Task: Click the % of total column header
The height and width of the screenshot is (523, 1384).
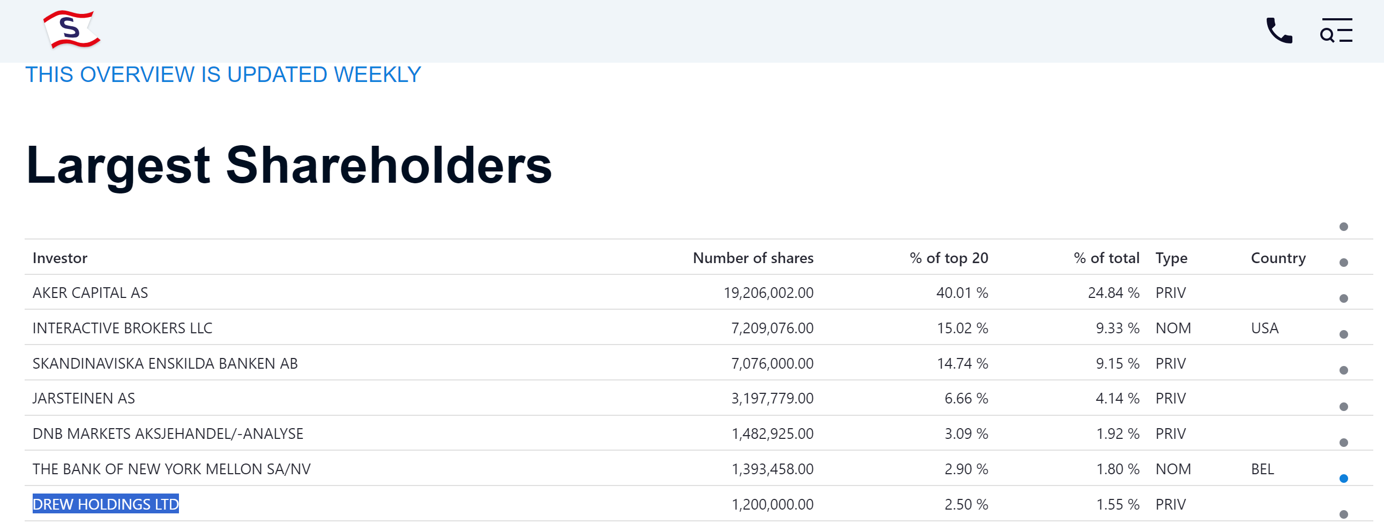Action: point(1106,258)
